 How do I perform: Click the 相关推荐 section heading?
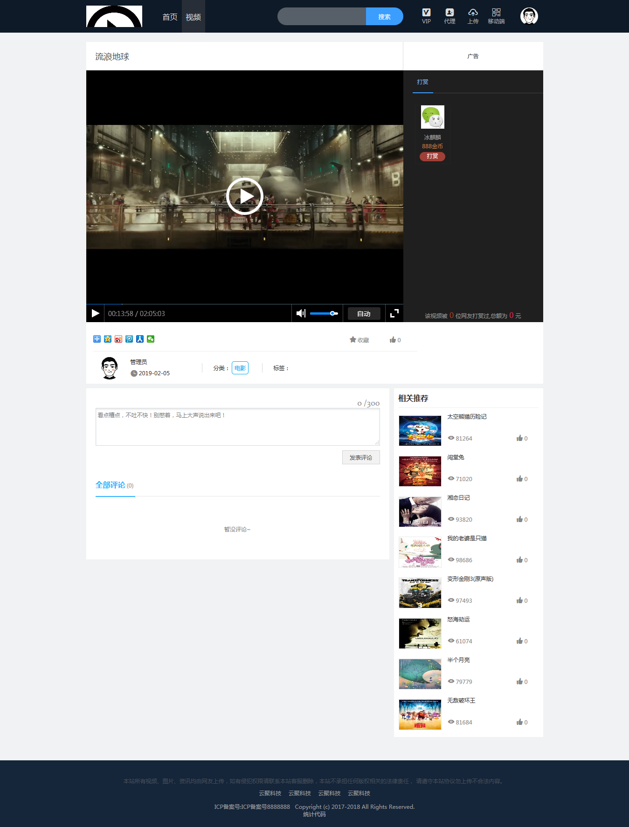tap(413, 398)
